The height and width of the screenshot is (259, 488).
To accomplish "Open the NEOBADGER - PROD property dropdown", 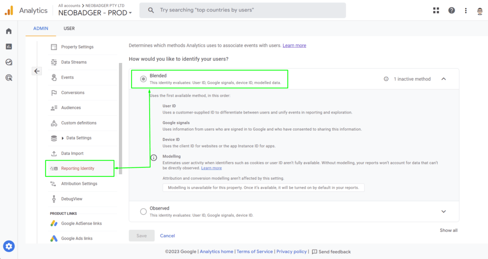I will (95, 13).
